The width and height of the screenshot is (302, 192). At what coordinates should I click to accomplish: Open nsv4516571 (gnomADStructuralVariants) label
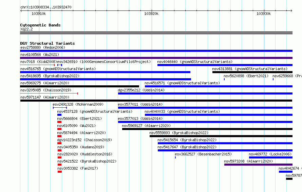[x=182, y=83]
